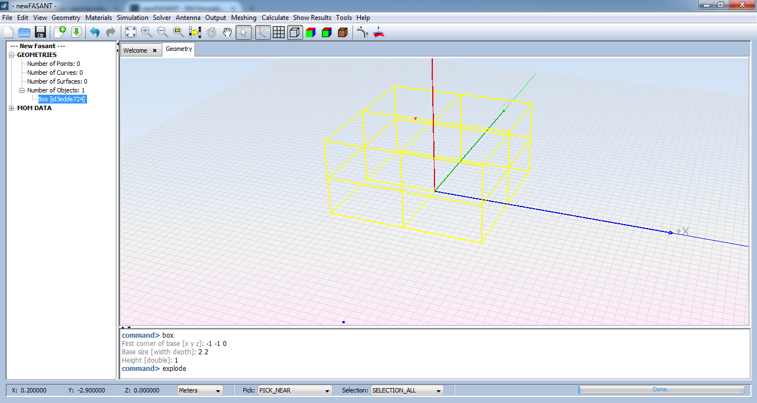Click the command line input showing explode
The image size is (757, 403).
point(175,369)
